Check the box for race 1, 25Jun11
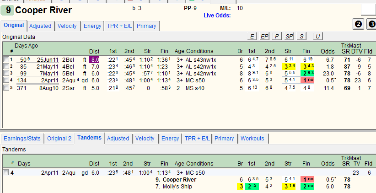The image size is (376, 193). (x=6, y=59)
